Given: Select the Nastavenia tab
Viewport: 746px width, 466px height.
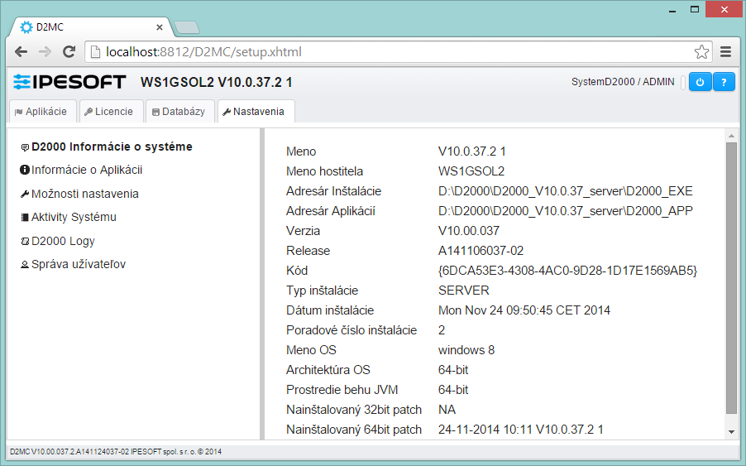Looking at the screenshot, I should [x=254, y=112].
